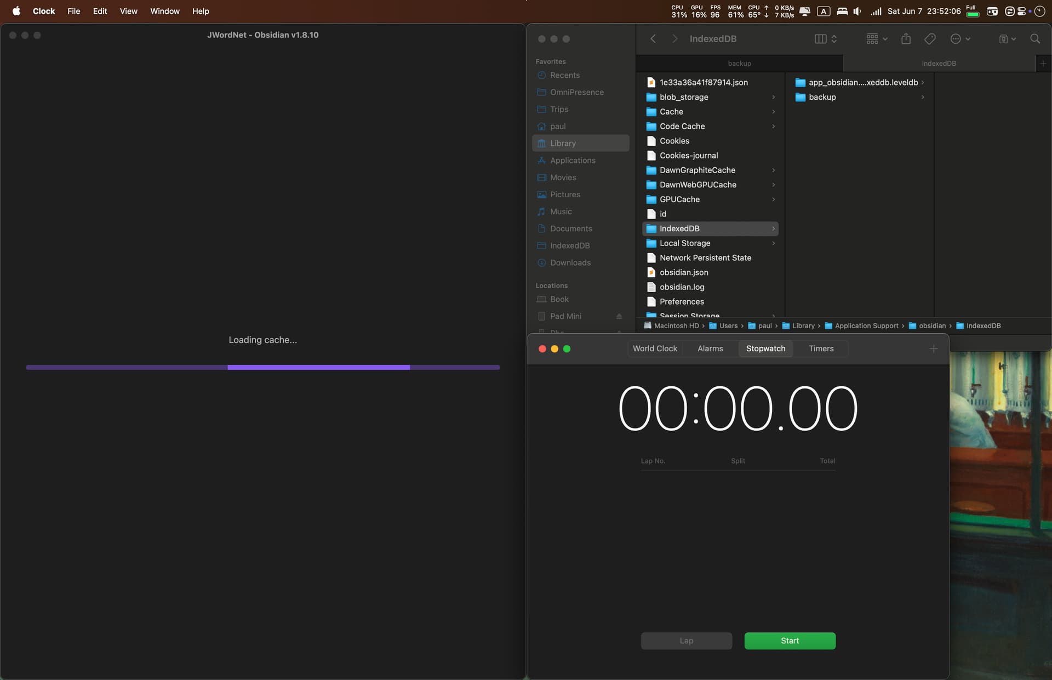Select the obsidian.json file
Viewport: 1052px width, 680px height.
[711, 272]
